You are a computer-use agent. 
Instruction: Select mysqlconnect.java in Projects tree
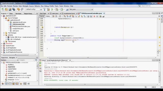coord(18,29)
